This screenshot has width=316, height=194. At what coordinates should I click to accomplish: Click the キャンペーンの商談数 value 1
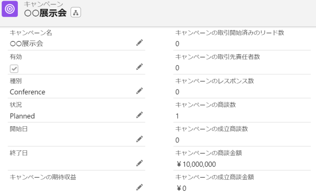(177, 116)
